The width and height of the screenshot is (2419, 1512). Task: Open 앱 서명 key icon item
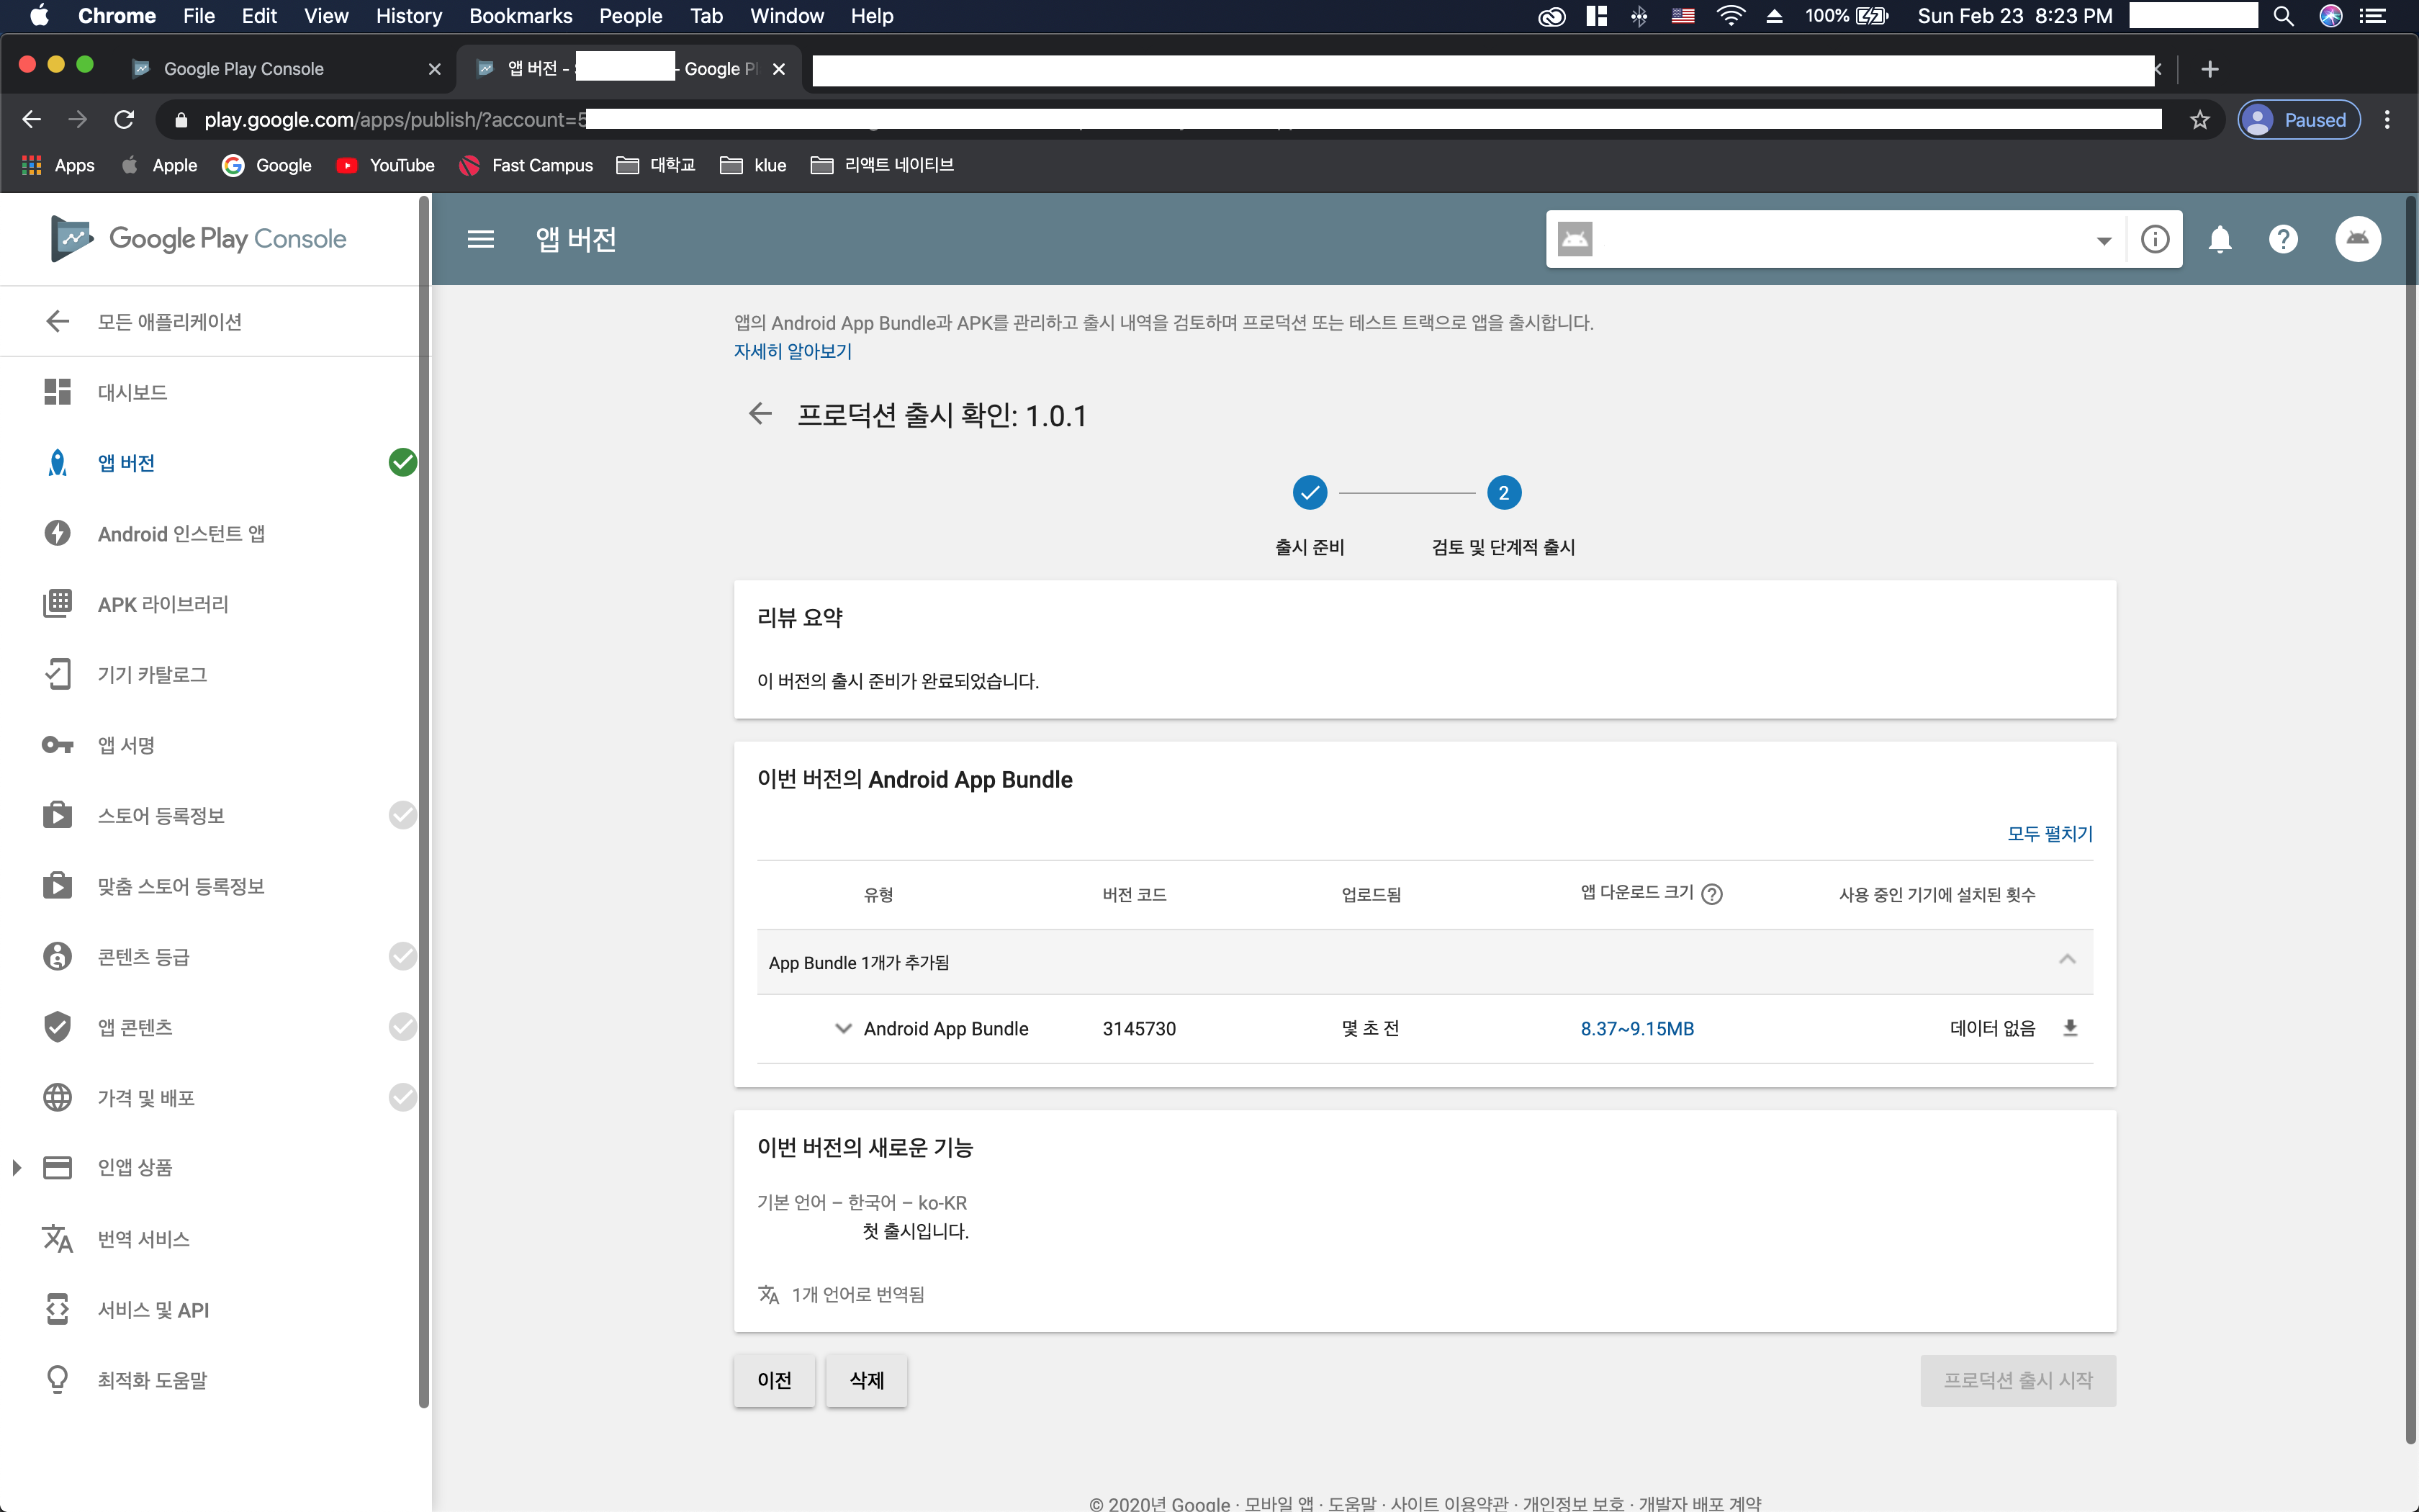[x=58, y=745]
